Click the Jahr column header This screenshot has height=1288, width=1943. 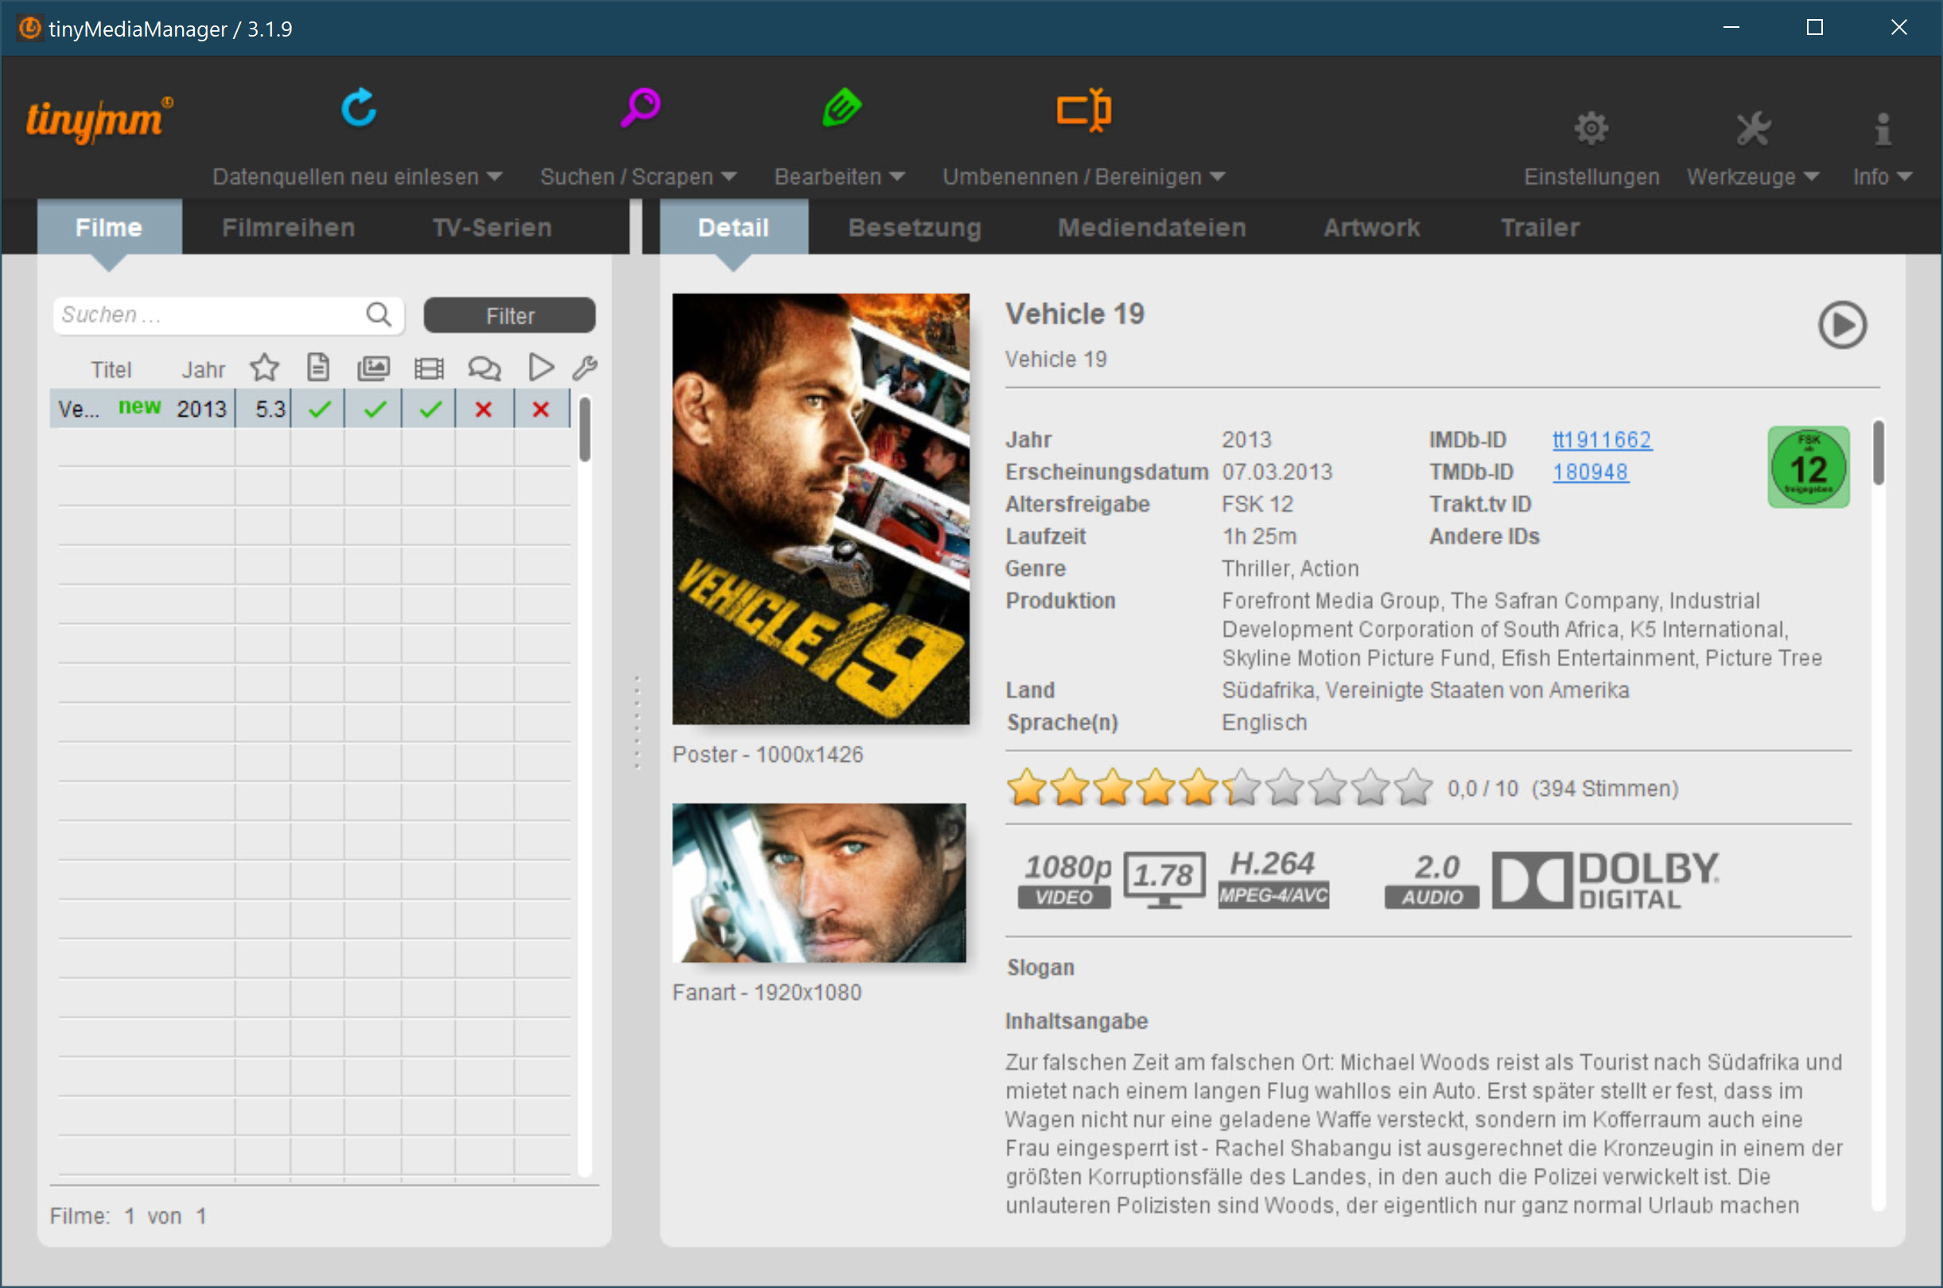coord(203,370)
